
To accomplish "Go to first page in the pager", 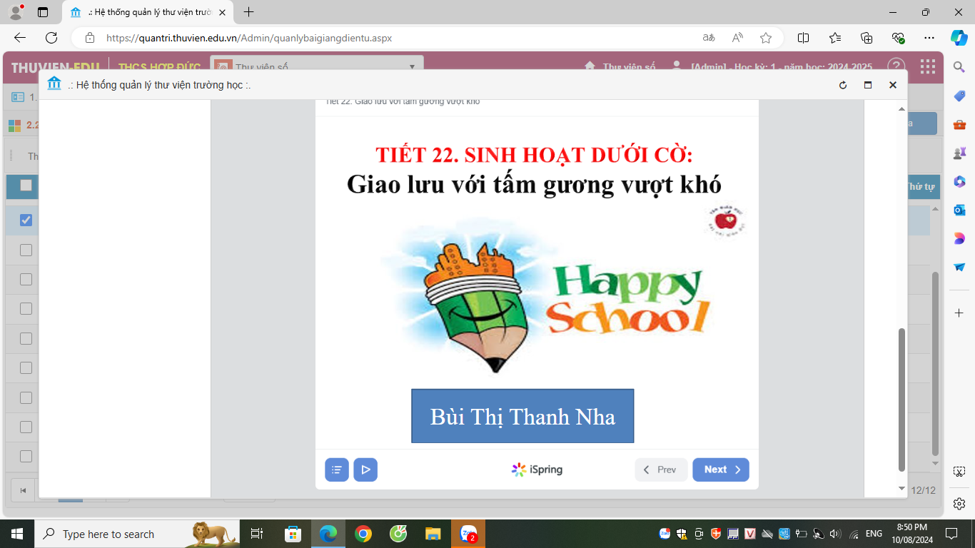I will pos(24,490).
